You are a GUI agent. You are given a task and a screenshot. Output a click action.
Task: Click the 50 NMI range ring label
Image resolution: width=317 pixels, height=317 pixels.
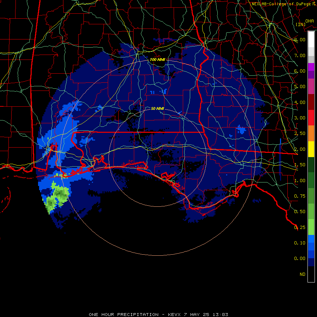(x=157, y=108)
